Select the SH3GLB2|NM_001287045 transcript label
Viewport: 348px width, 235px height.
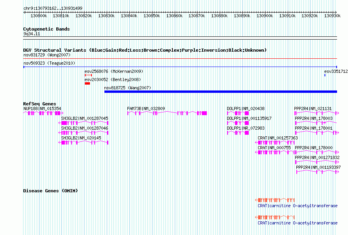tap(84, 118)
